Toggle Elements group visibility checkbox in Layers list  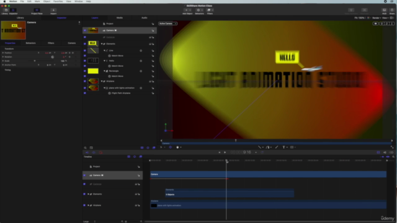coord(85,44)
